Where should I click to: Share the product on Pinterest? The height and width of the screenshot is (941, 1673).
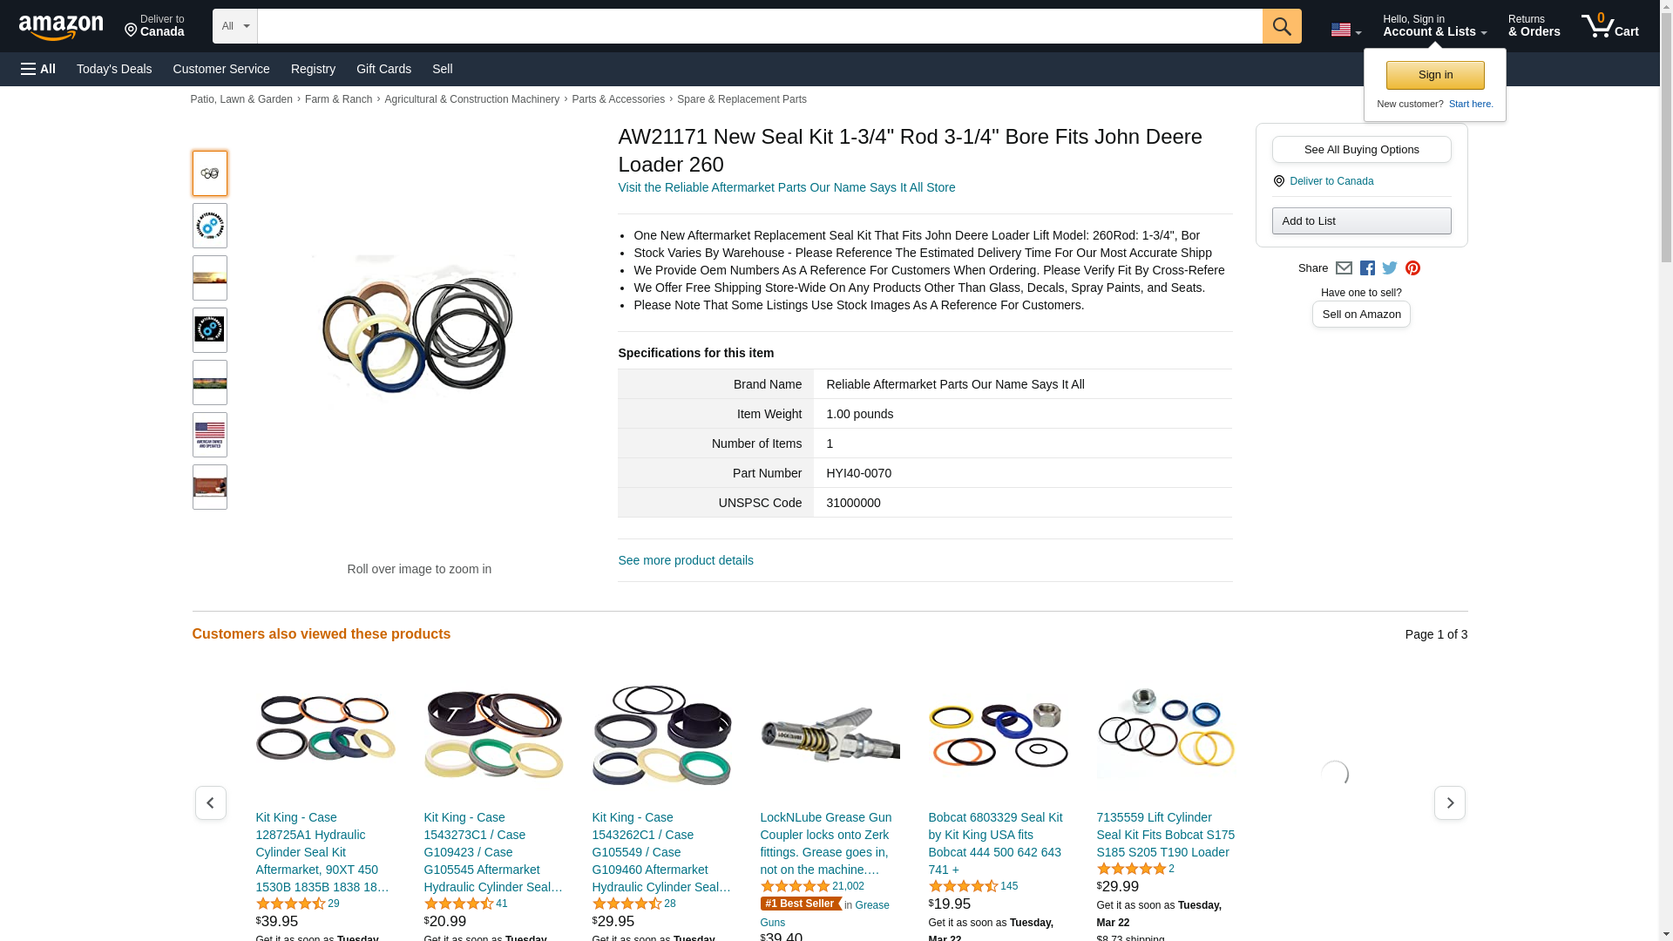pyautogui.click(x=1412, y=268)
